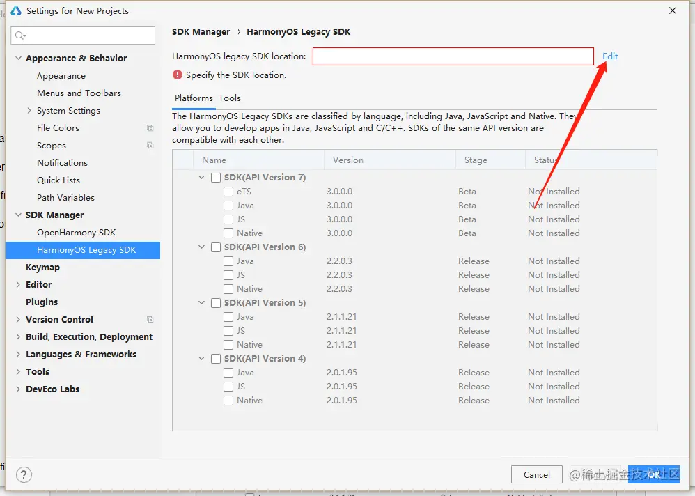The image size is (695, 496).
Task: Collapse the SDK(API Version 5) group
Action: [x=202, y=303]
